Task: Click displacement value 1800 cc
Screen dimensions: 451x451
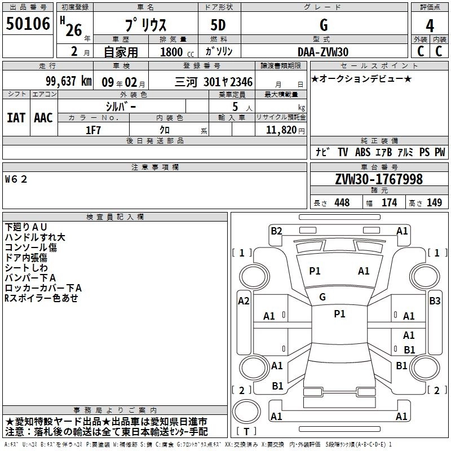Action: (x=177, y=52)
